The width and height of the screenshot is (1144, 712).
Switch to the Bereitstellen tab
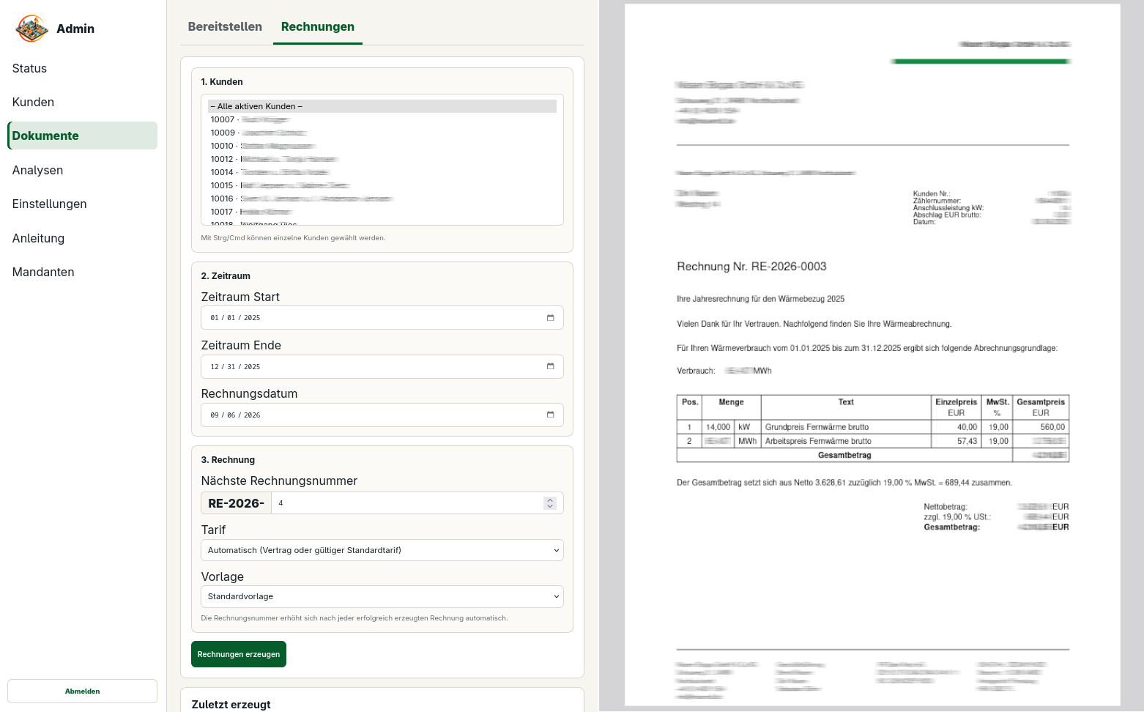pyautogui.click(x=225, y=26)
